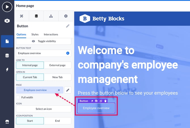
Task: Set icon position to End
Action: 58,121
